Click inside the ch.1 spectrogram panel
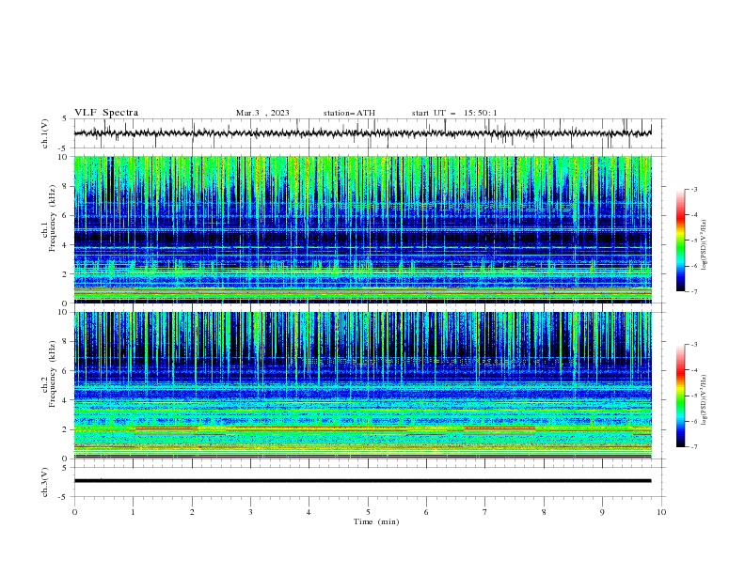 [x=362, y=229]
